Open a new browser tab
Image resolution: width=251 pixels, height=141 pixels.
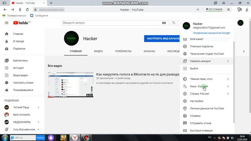[x=51, y=3]
